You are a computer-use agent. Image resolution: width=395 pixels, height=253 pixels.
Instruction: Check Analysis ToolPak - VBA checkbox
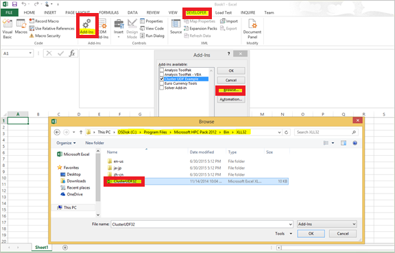click(162, 75)
